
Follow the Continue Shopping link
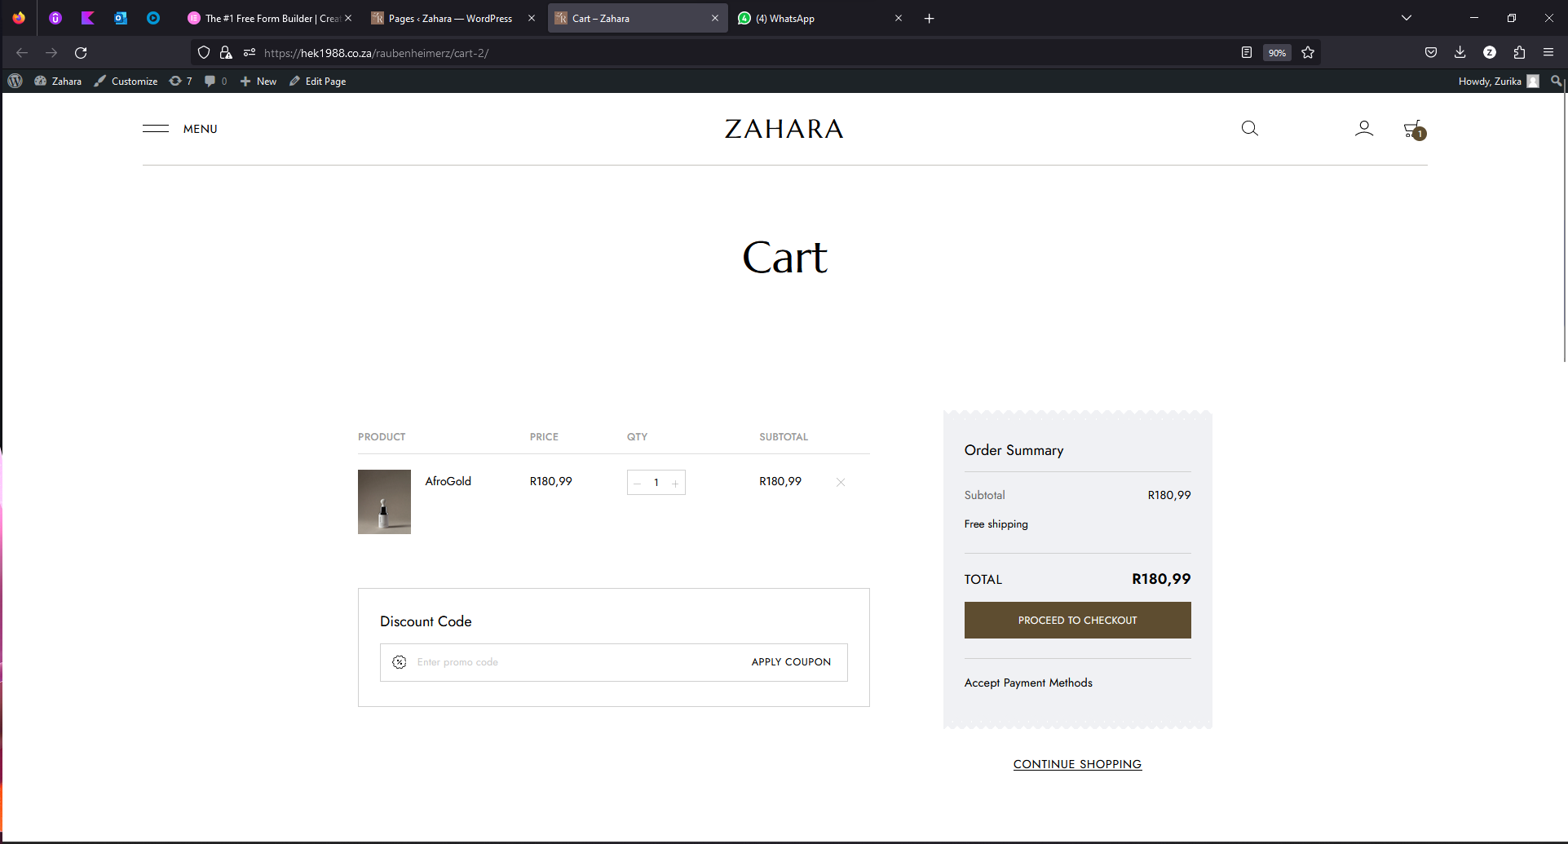point(1077,764)
